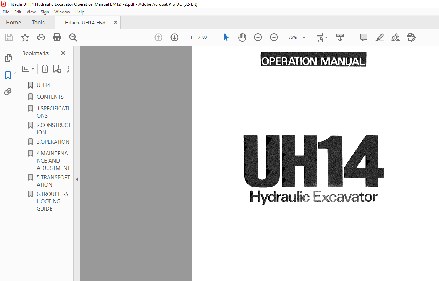Image resolution: width=439 pixels, height=281 pixels.
Task: Open the View menu
Action: tap(31, 12)
